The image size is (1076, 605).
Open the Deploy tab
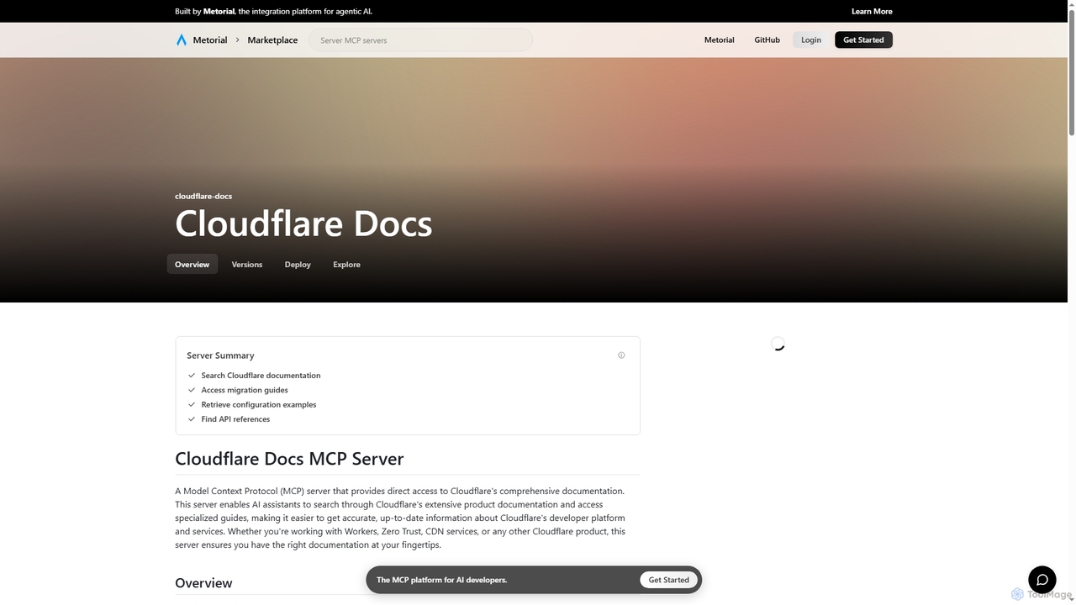[x=298, y=265]
